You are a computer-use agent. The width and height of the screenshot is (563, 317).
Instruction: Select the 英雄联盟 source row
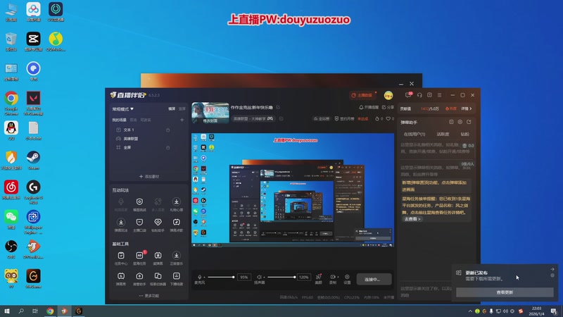click(148, 138)
